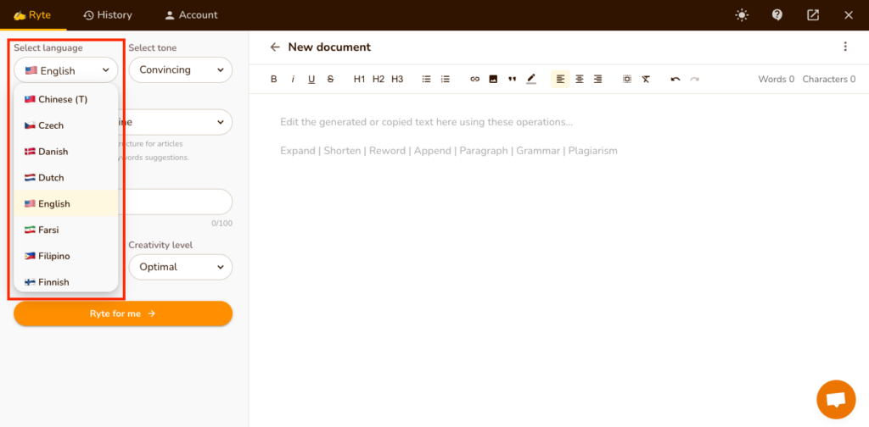Pick the text highlight color tool
The image size is (869, 427).
point(531,80)
